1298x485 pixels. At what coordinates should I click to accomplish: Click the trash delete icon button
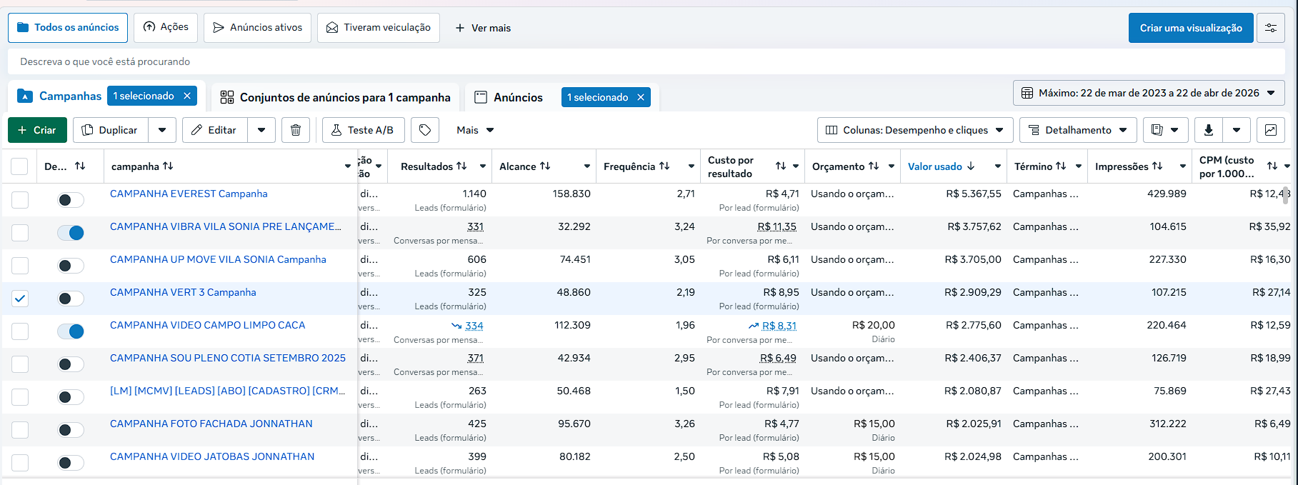[x=296, y=130]
